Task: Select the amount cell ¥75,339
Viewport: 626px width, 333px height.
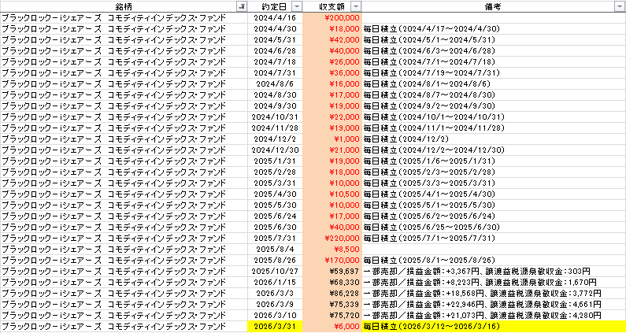Action: tap(332, 305)
